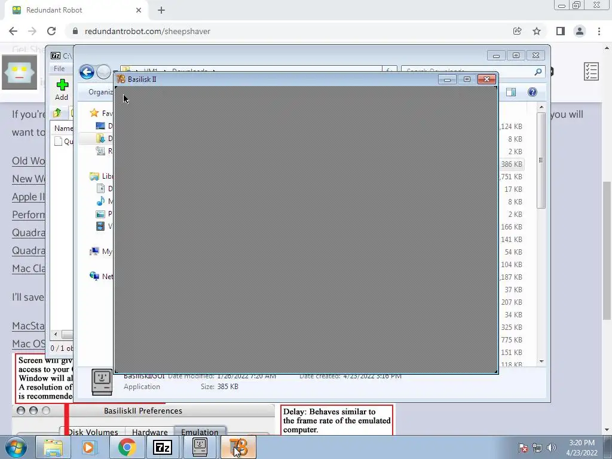The height and width of the screenshot is (459, 612).
Task: Click the volume speaker tray icon
Action: (x=552, y=448)
